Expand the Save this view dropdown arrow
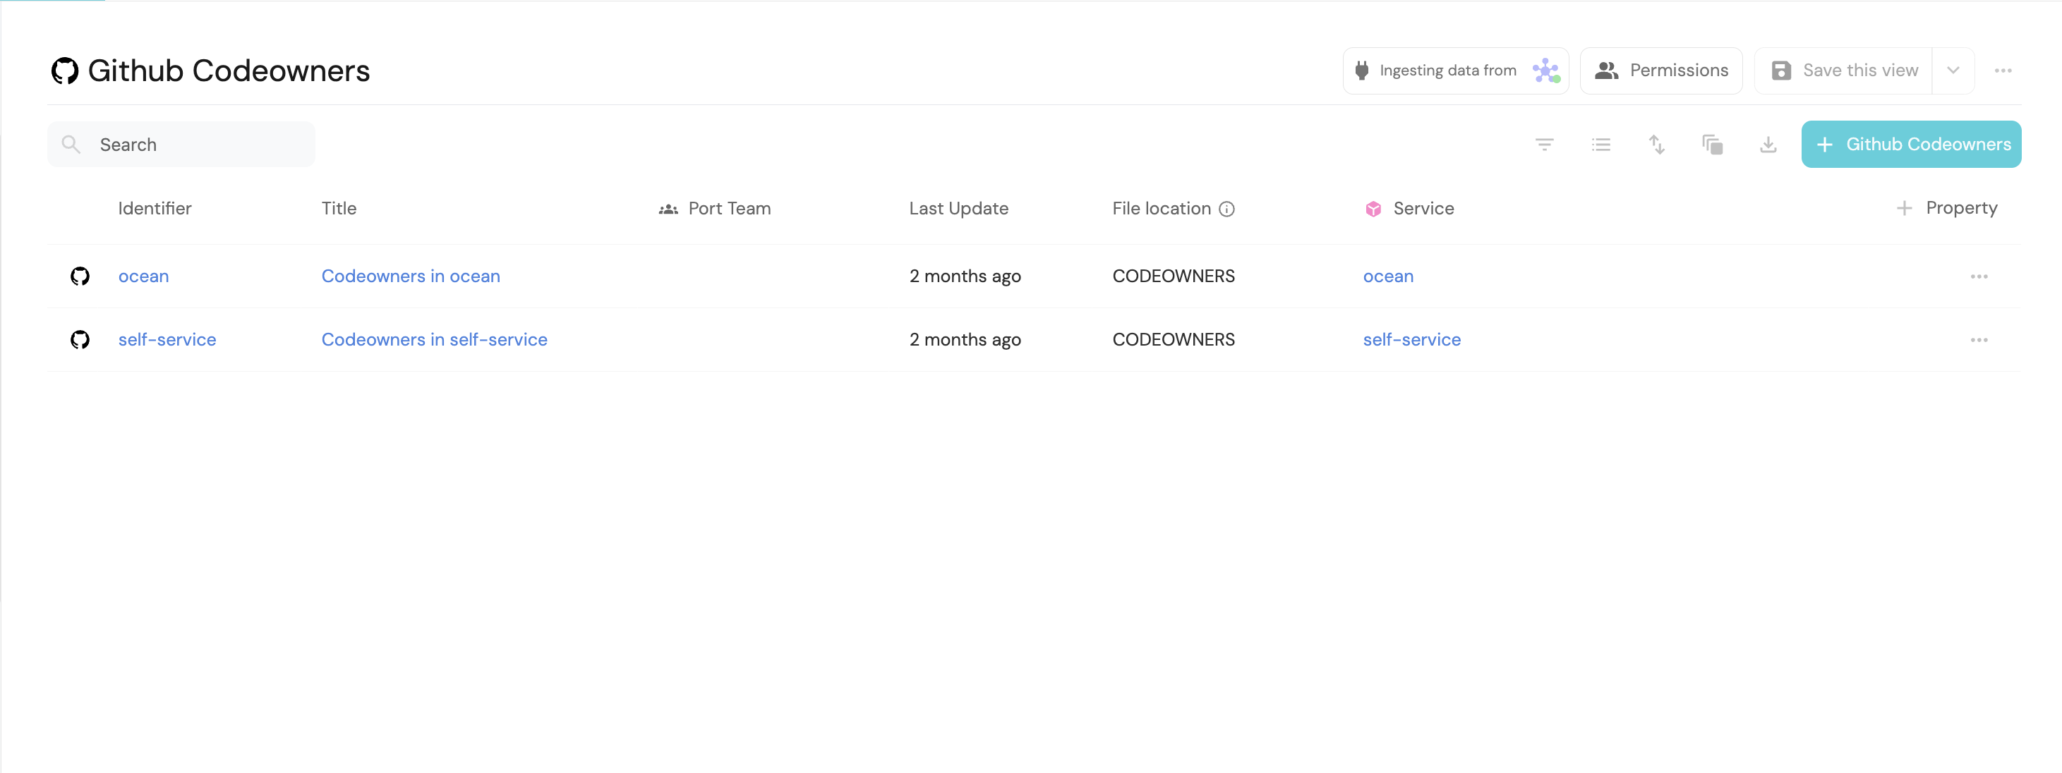This screenshot has width=2062, height=773. point(1953,71)
